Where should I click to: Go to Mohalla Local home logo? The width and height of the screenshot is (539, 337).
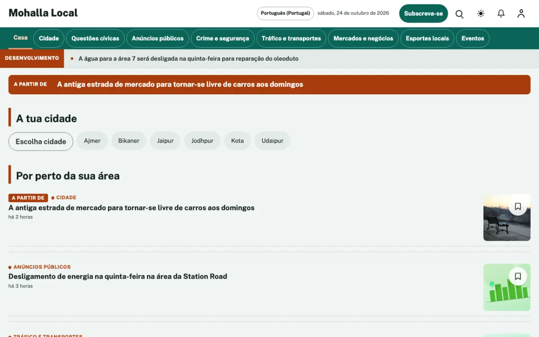pyautogui.click(x=43, y=13)
